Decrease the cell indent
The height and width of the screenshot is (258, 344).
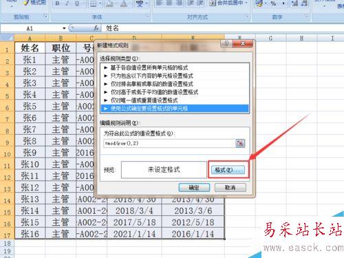click(191, 3)
